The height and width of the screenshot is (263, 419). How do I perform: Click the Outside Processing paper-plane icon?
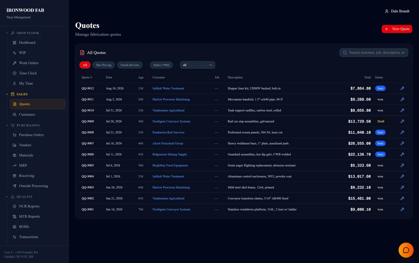pos(14,186)
